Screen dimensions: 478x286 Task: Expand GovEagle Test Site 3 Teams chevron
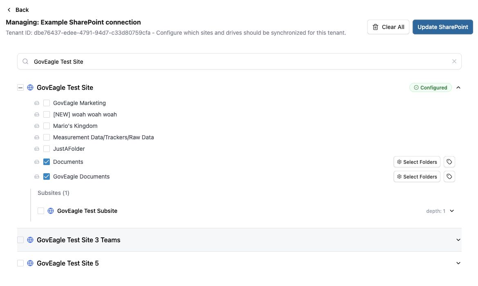(458, 240)
